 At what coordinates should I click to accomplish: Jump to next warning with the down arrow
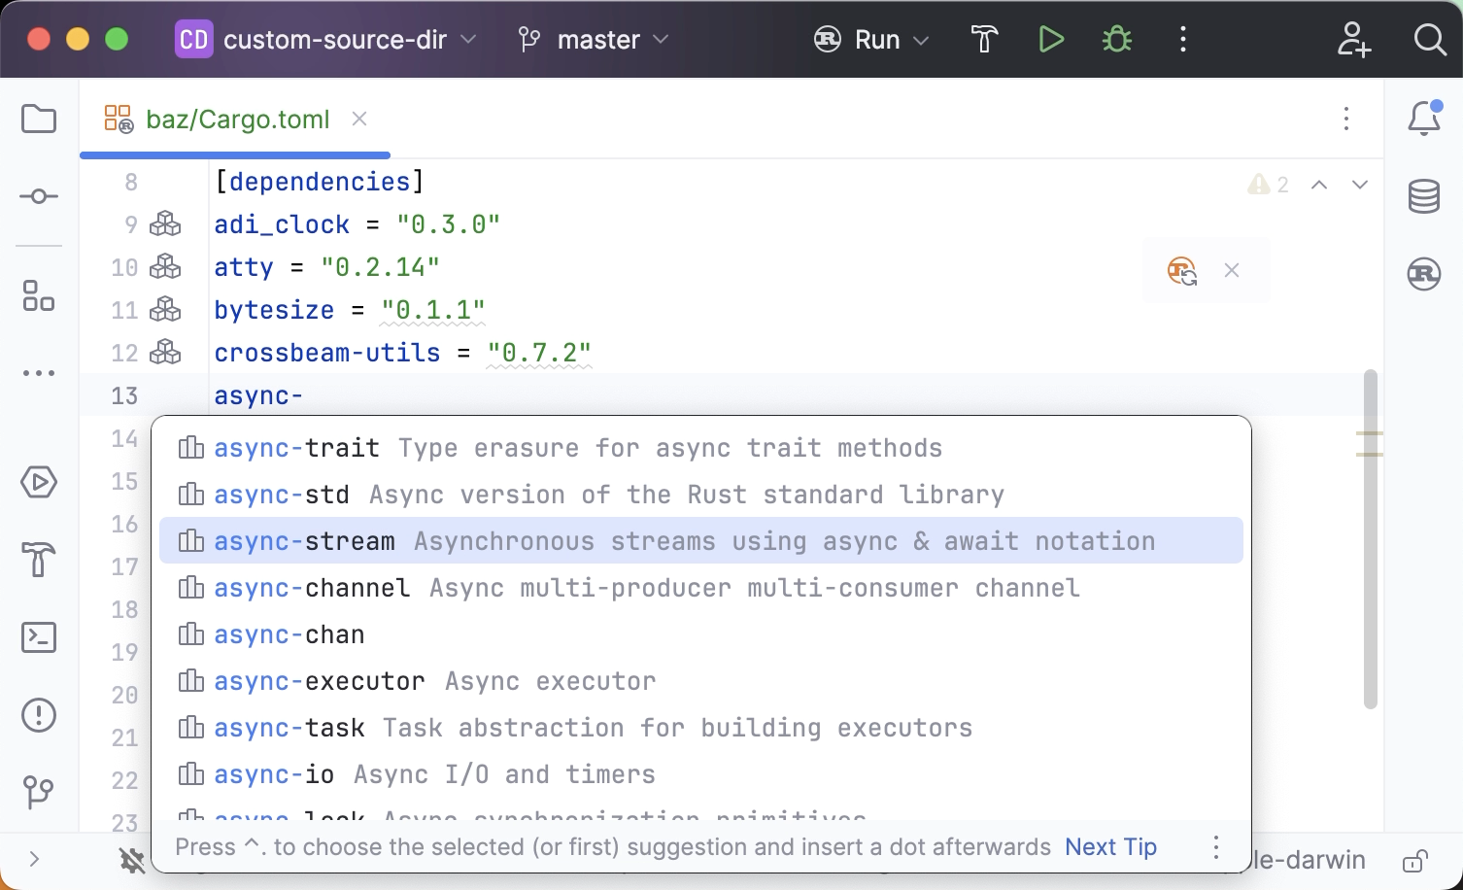tap(1360, 184)
